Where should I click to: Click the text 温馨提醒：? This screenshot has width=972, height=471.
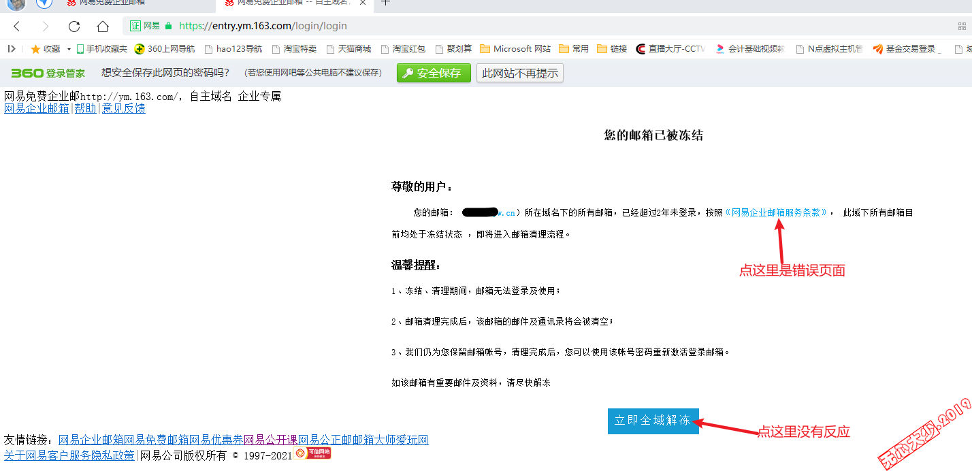click(417, 265)
